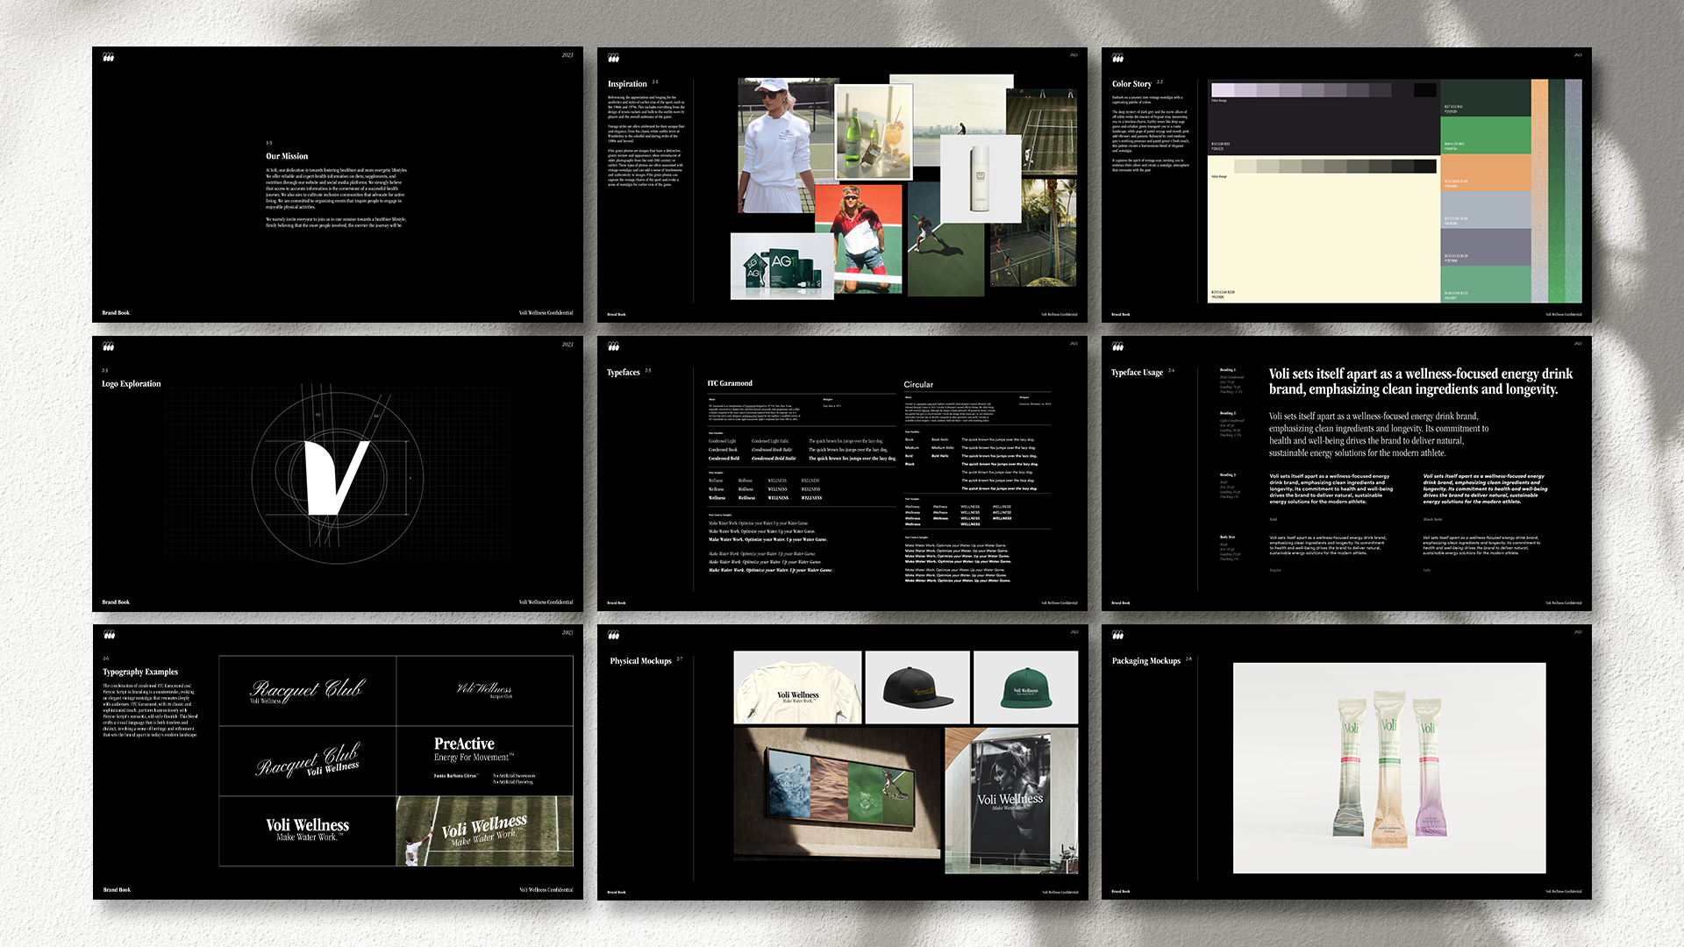Click the ITC Garamond typeface title

click(730, 383)
